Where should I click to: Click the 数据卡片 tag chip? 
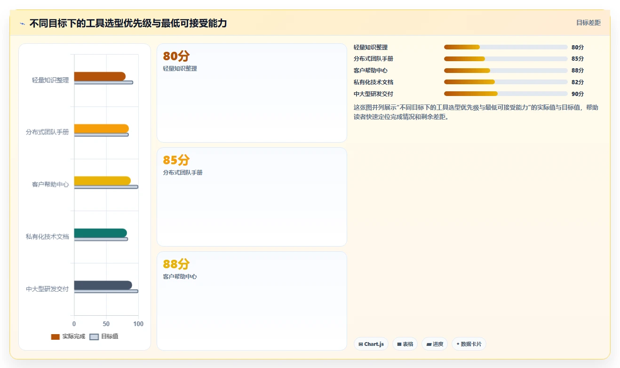pos(469,344)
